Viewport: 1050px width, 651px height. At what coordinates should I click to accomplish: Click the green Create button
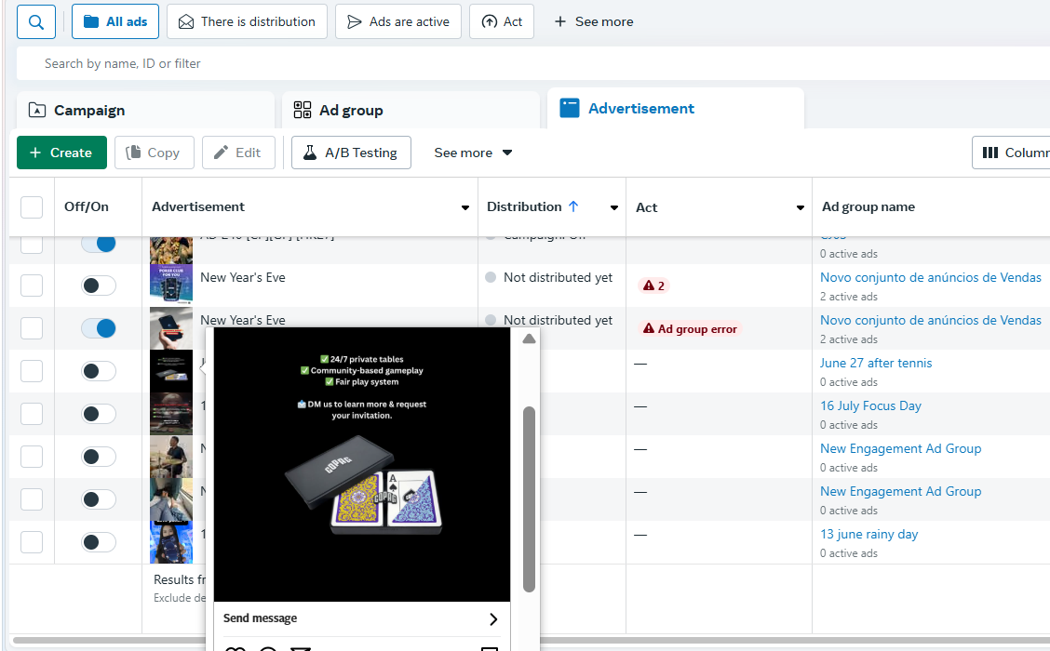click(61, 153)
